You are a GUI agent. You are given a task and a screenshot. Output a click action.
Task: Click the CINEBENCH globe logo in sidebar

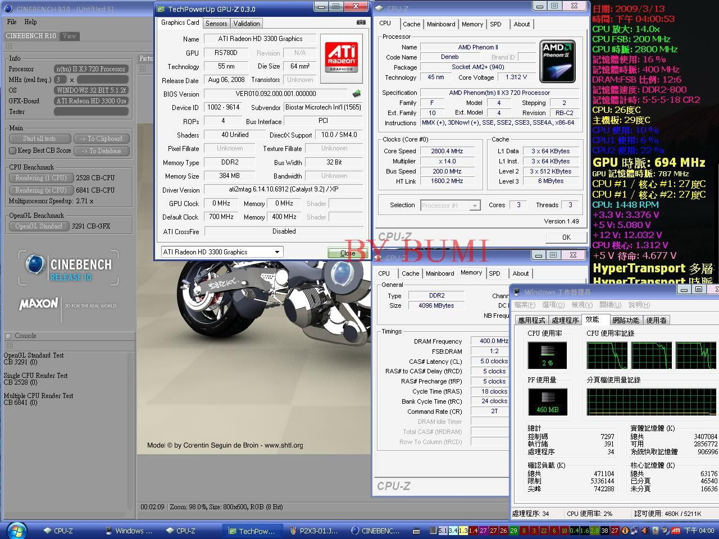coord(35,264)
